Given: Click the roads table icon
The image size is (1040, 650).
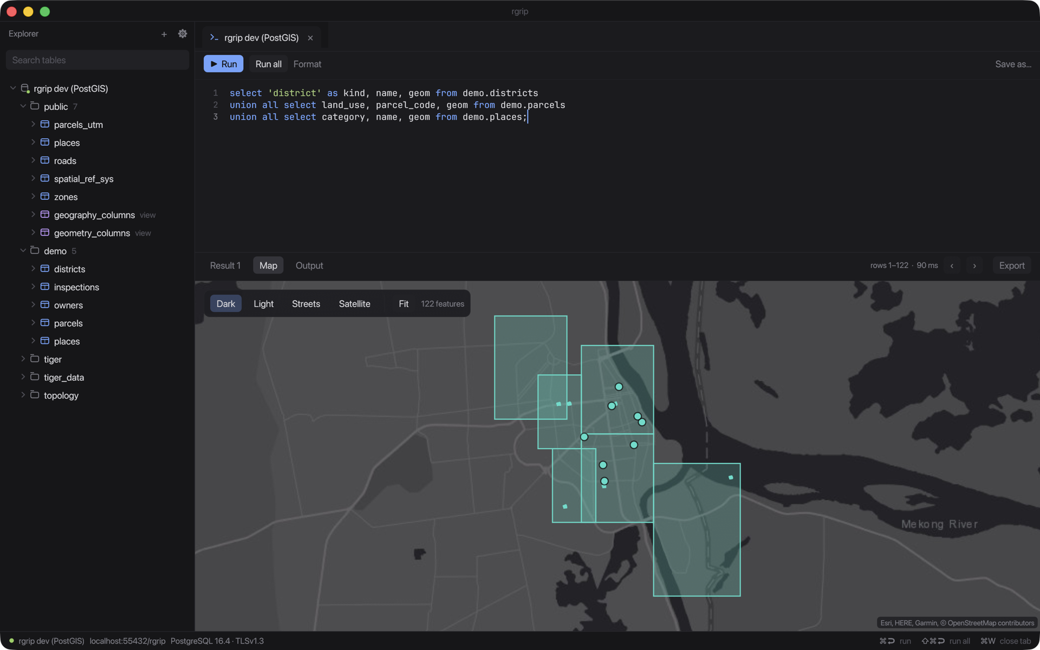Looking at the screenshot, I should 45,160.
